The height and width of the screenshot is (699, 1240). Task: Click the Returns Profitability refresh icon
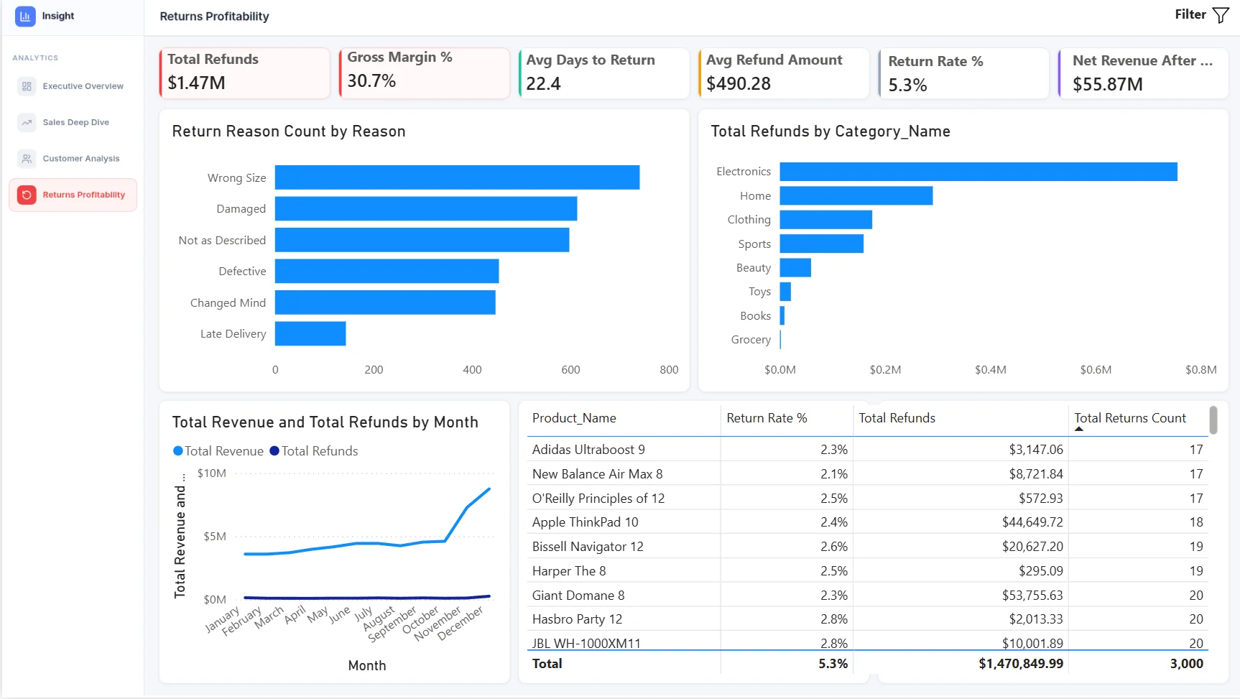coord(27,195)
